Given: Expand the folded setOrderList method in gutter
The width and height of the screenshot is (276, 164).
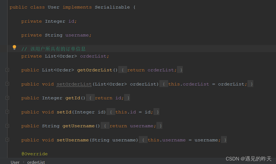Looking at the screenshot, I should coord(7,84).
